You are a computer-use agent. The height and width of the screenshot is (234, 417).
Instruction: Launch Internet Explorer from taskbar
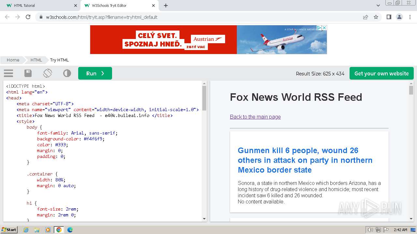point(26,230)
